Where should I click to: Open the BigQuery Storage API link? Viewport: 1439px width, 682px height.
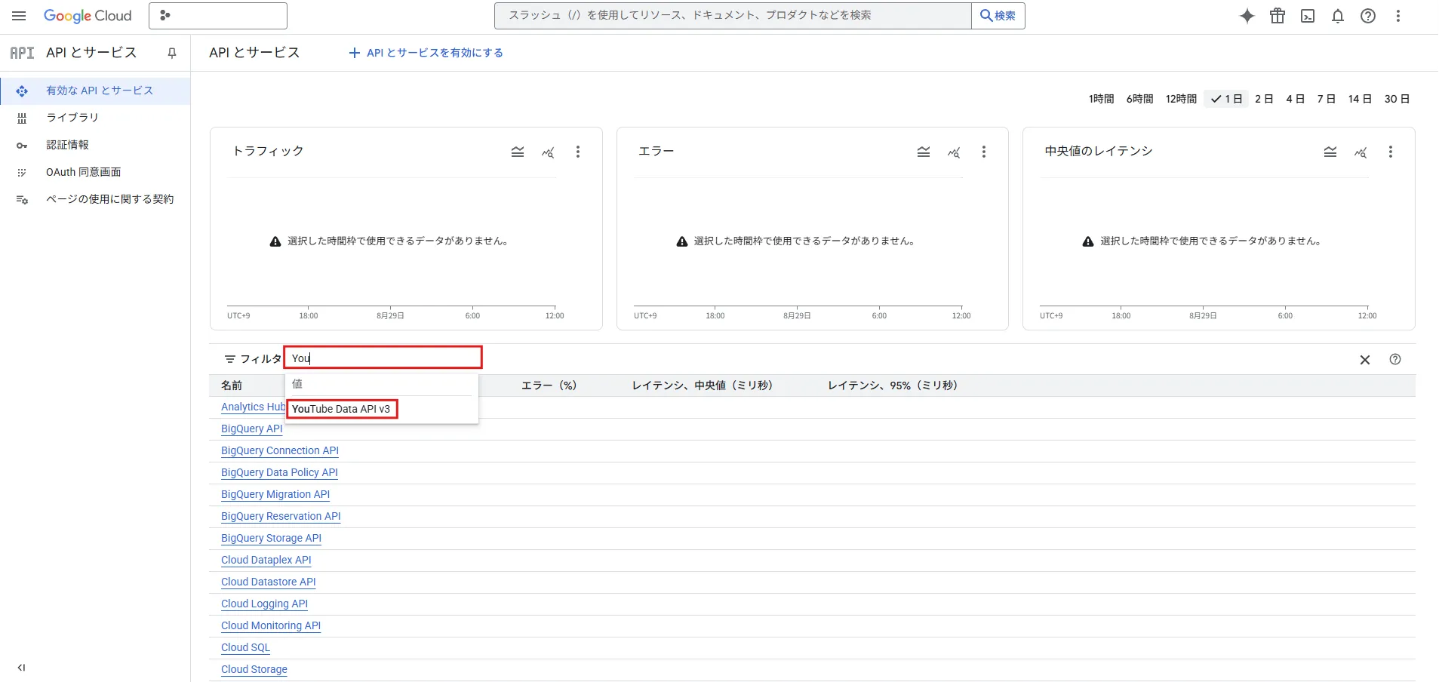click(272, 539)
